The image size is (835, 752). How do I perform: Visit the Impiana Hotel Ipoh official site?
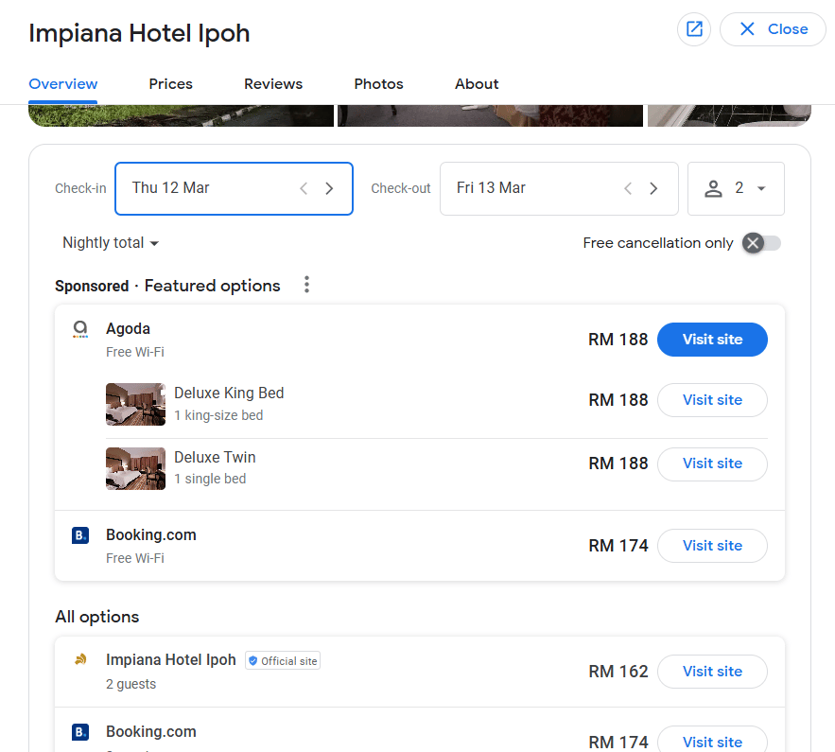click(712, 672)
